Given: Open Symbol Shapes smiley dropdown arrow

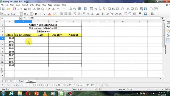Looking at the screenshot, I should click(62, 85).
